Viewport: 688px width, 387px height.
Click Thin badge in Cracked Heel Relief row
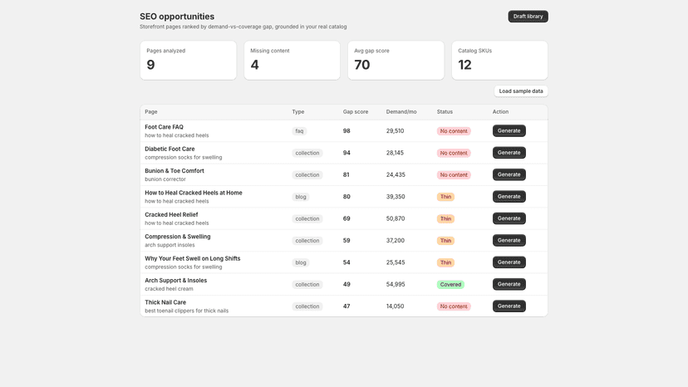(x=445, y=219)
